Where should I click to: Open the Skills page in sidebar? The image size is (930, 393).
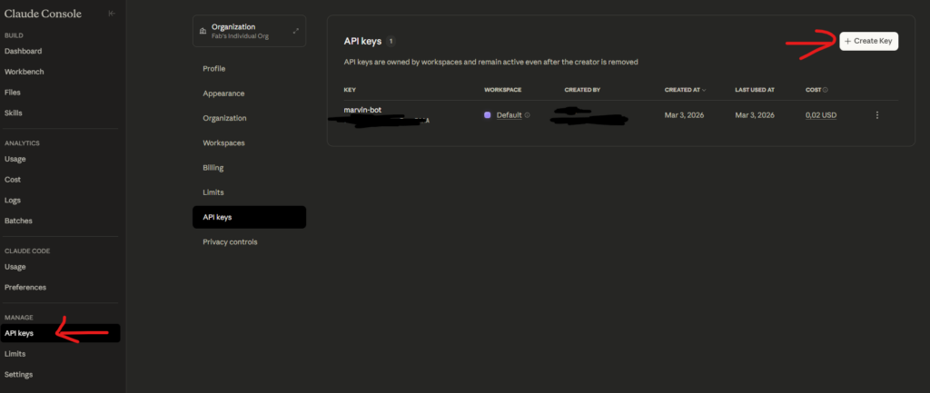tap(14, 113)
